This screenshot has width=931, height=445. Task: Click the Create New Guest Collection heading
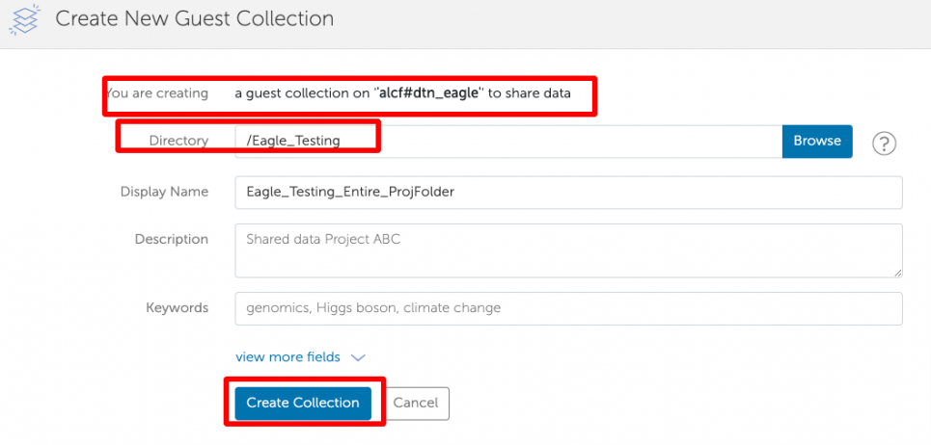tap(194, 19)
